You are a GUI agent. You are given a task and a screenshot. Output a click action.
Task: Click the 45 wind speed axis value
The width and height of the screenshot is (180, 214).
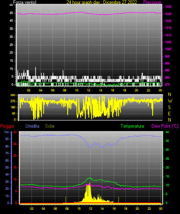pyautogui.click(x=11, y=13)
